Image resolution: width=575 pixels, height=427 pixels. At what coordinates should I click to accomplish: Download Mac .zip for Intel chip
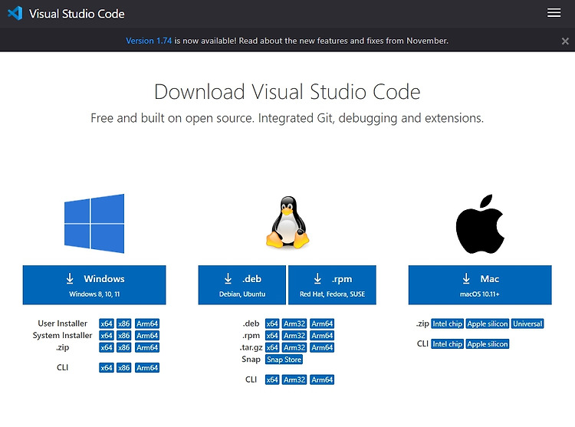coord(448,324)
